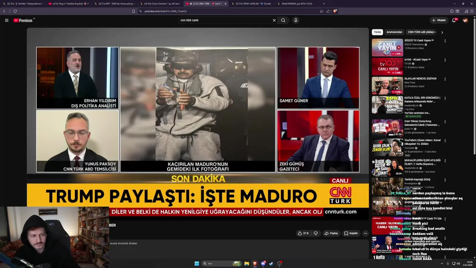Open YouTube notifications bell
Image resolution: width=476 pixels, height=268 pixels.
point(454,20)
